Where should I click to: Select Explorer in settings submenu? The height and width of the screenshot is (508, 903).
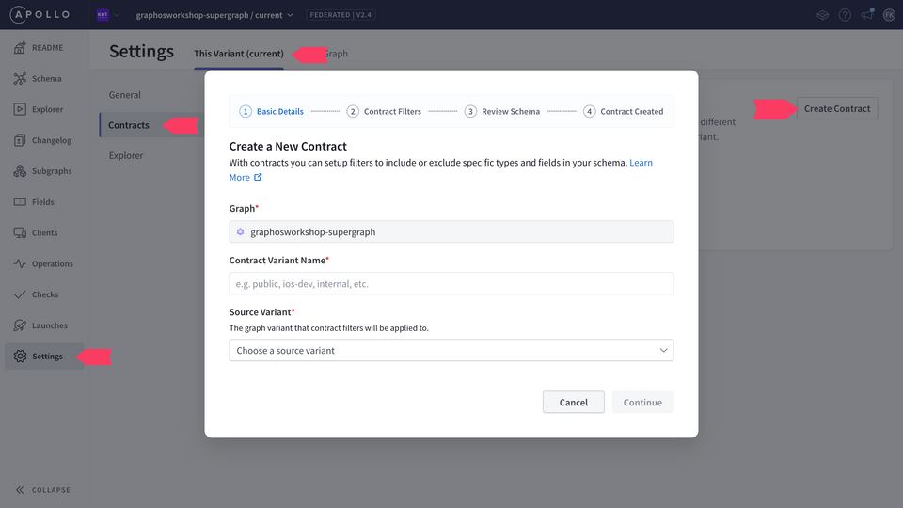pos(125,155)
